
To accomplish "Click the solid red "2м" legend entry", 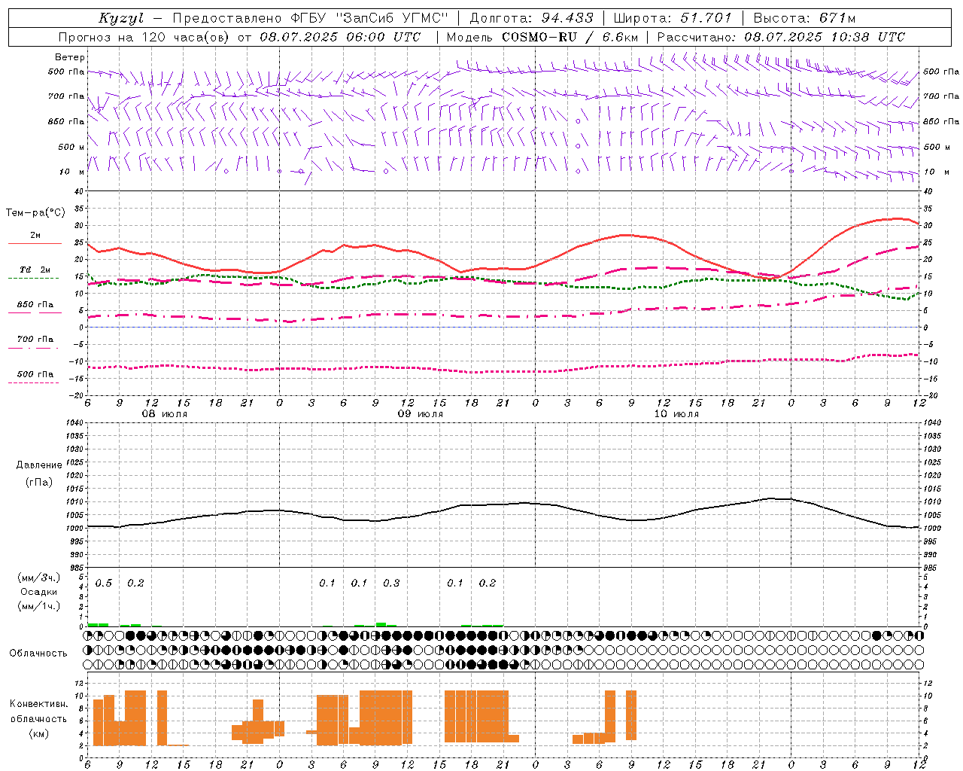I will click(x=35, y=235).
